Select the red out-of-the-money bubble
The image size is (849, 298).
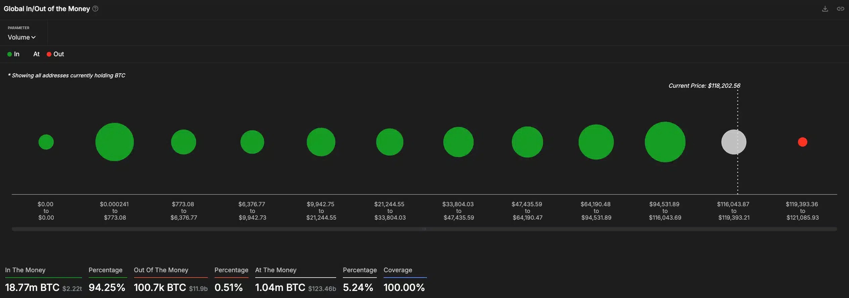[x=803, y=142]
